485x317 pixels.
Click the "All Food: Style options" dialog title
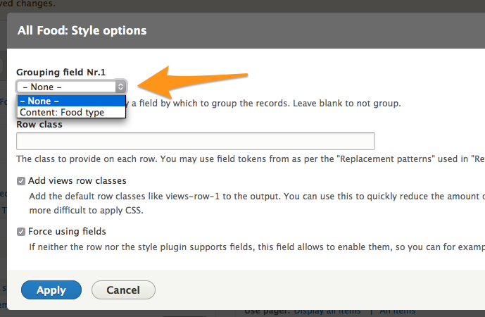point(82,30)
